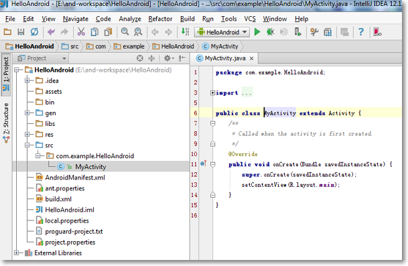Expand External Libraries node

(17, 253)
